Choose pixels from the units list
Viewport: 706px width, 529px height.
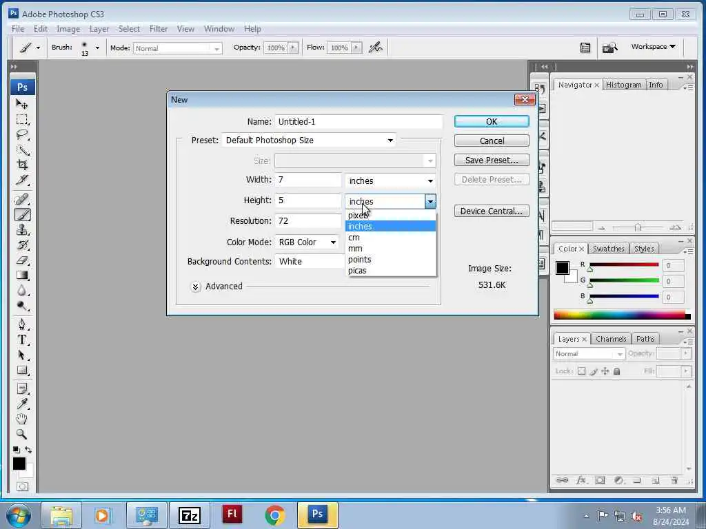pyautogui.click(x=391, y=215)
